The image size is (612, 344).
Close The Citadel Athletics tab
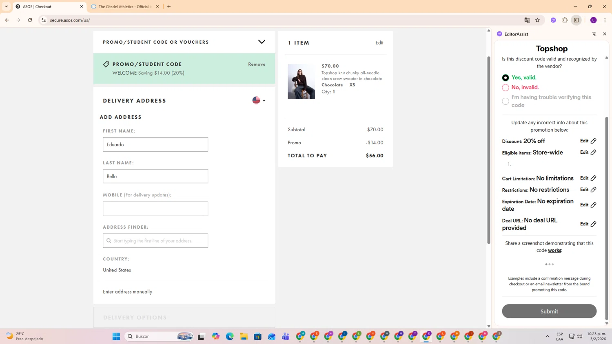[157, 7]
